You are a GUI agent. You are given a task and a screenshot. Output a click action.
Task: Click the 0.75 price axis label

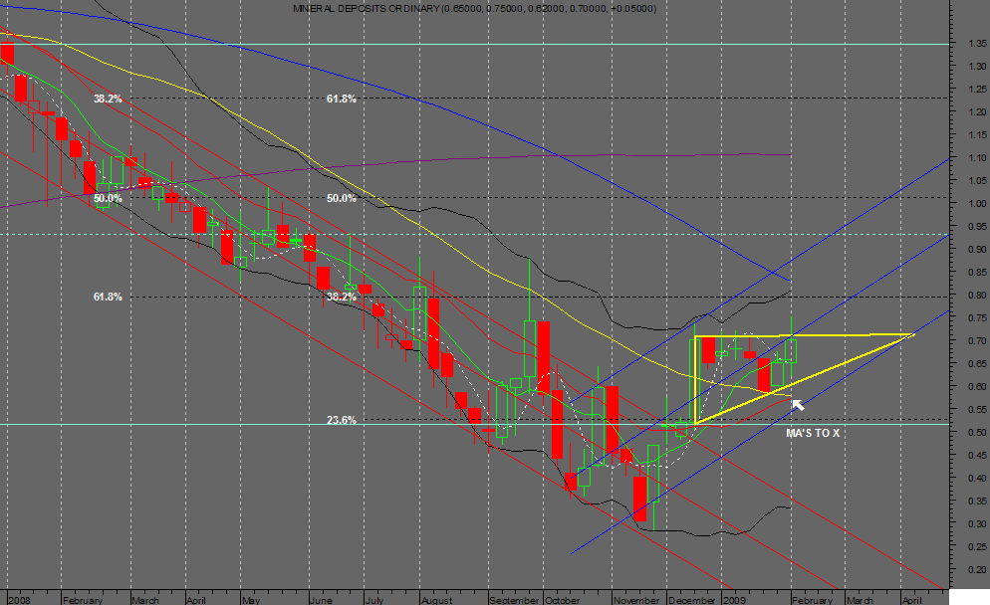coord(977,318)
